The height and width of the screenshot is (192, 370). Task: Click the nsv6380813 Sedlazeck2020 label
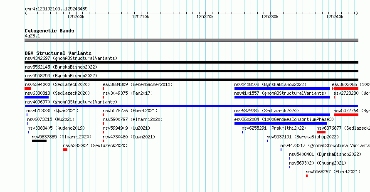pyautogui.click(x=57, y=93)
